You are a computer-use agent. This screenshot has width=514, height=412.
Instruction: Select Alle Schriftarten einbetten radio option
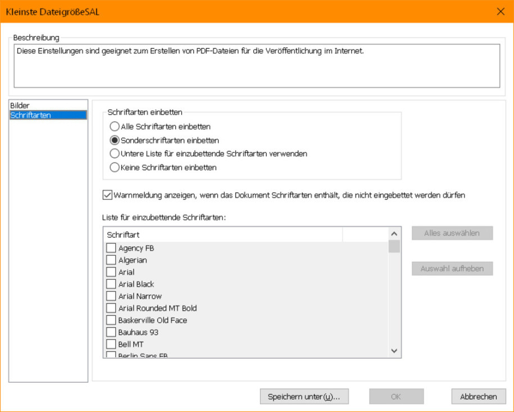(115, 126)
